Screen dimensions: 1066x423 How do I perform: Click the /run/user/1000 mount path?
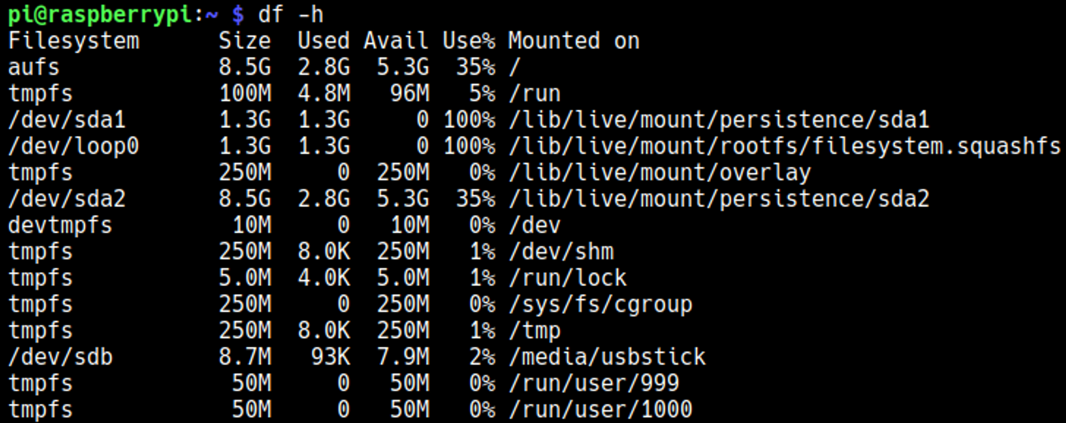pyautogui.click(x=600, y=410)
